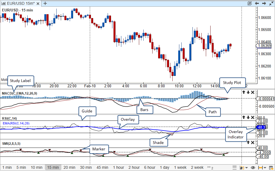Move the SMI study panel up
Screen dimensions: 275x171
tap(243, 143)
